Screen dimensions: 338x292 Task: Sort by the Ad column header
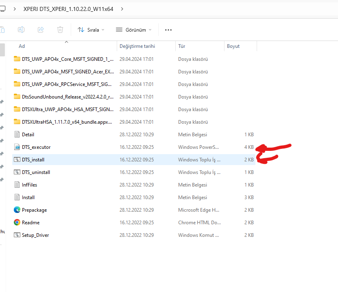coord(22,46)
